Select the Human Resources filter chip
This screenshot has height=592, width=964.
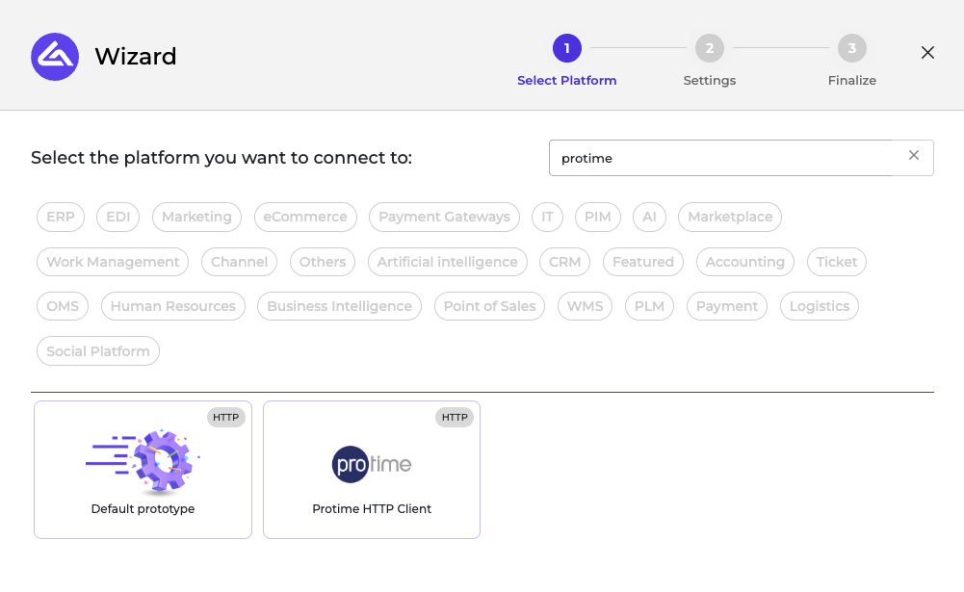pyautogui.click(x=172, y=306)
